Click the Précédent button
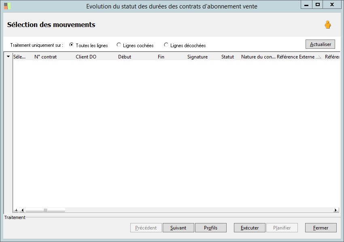Screen dimensions: 344x242 tap(146, 228)
